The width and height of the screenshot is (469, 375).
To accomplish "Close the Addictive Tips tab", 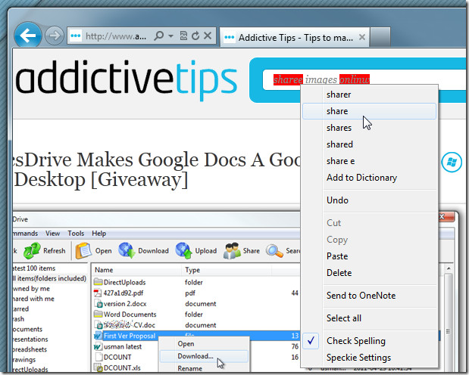I will tap(362, 37).
